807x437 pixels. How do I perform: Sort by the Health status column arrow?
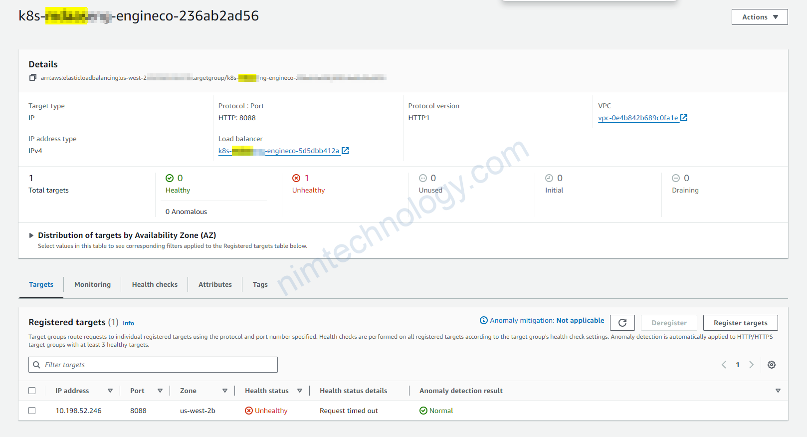tap(300, 391)
